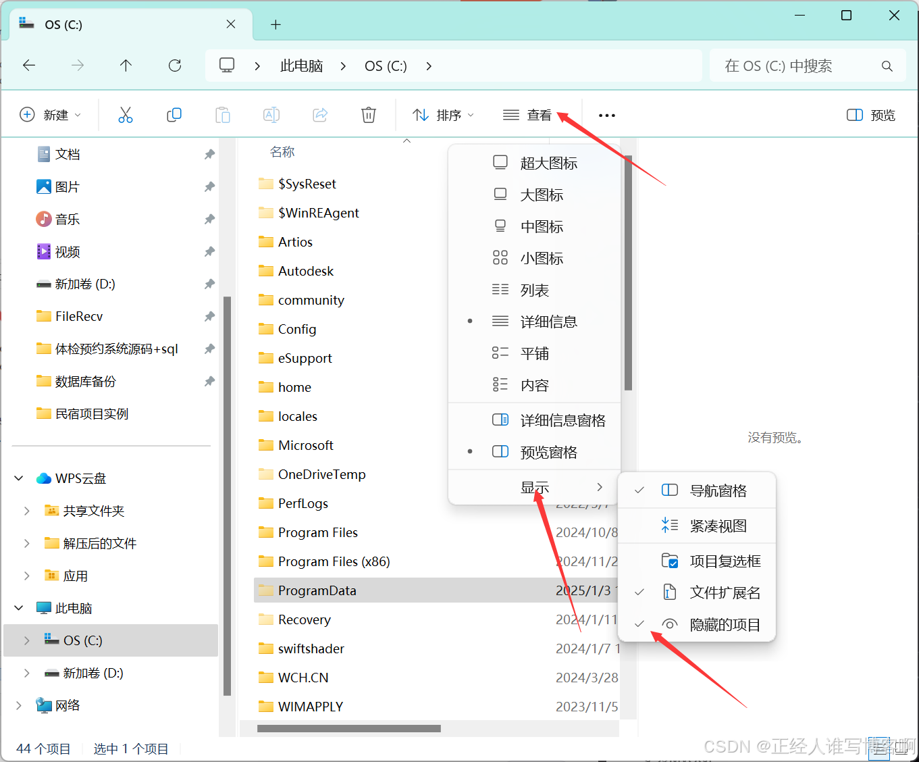Image resolution: width=919 pixels, height=762 pixels.
Task: Select the Cut icon in toolbar
Action: coord(126,115)
